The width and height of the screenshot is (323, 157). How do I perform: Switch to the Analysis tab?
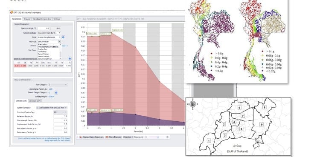[27, 19]
